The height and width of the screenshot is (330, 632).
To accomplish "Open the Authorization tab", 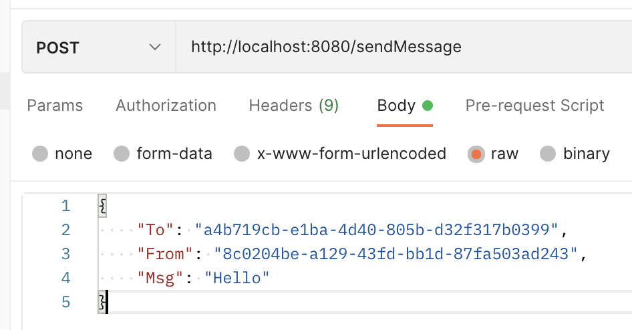I will 166,106.
